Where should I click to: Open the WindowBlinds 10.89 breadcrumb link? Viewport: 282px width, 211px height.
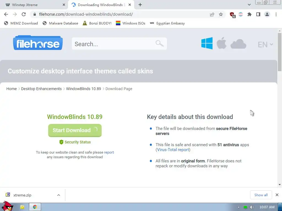click(84, 89)
